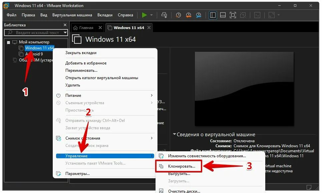This screenshot has height=193, width=322.
Task: Click the console view toolbar icon
Action: pyautogui.click(x=257, y=15)
